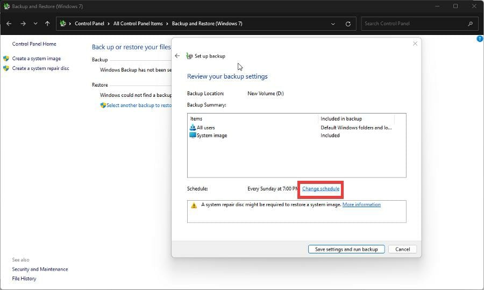Click the All users icon
This screenshot has width=484, height=290.
pyautogui.click(x=193, y=127)
